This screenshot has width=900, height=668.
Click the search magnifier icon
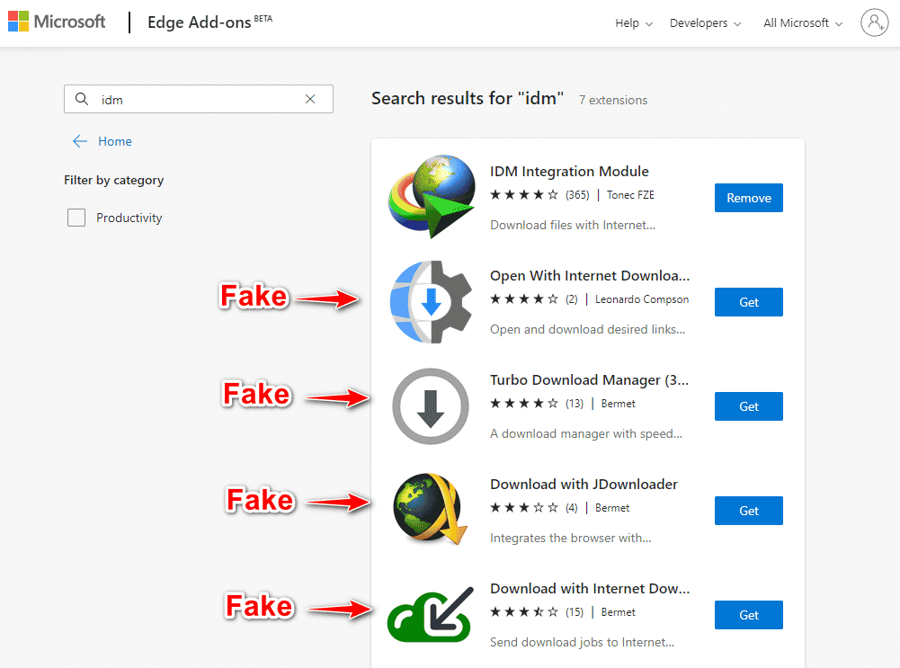coord(82,99)
